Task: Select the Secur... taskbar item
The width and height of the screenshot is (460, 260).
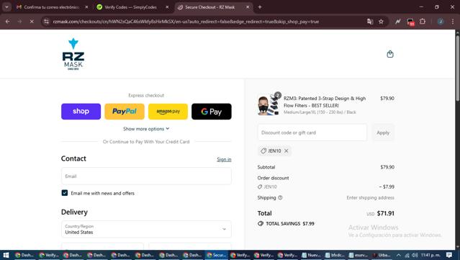Action: click(x=216, y=255)
